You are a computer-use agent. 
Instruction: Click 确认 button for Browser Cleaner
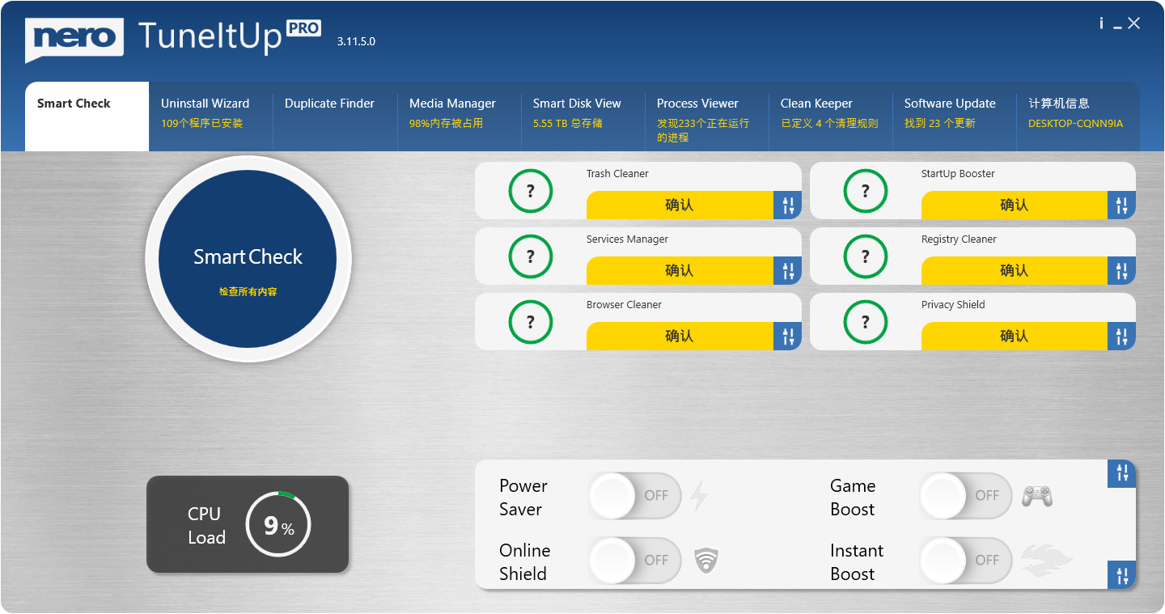(x=680, y=337)
